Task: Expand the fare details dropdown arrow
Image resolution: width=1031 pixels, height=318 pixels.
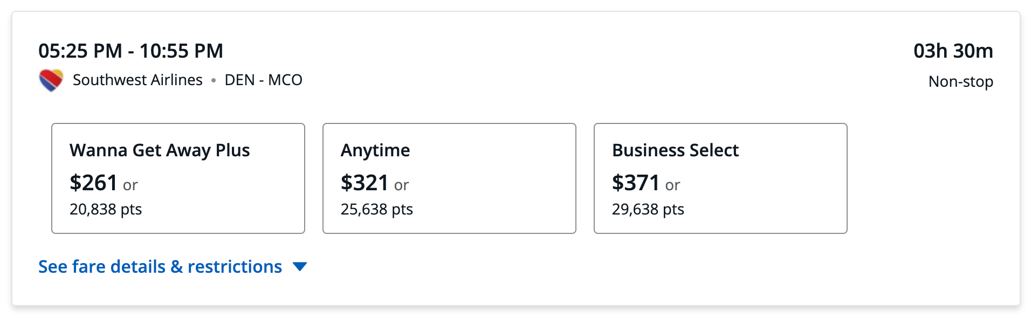Action: 300,266
